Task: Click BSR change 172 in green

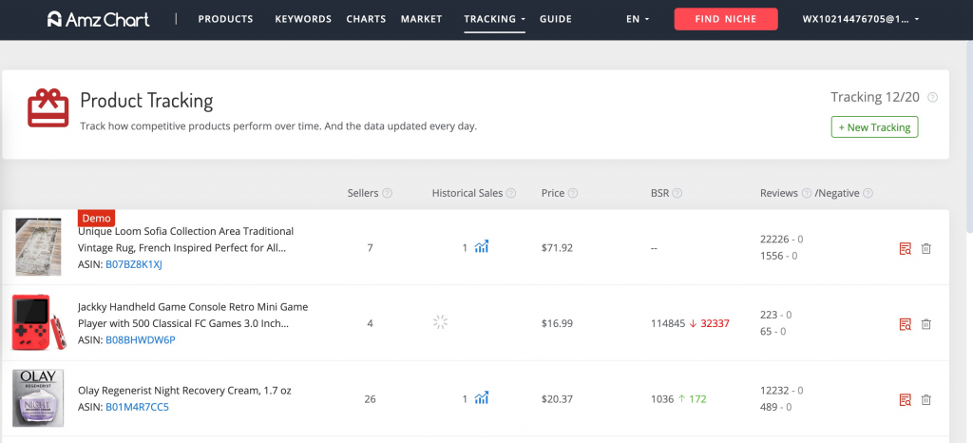Action: [x=697, y=399]
